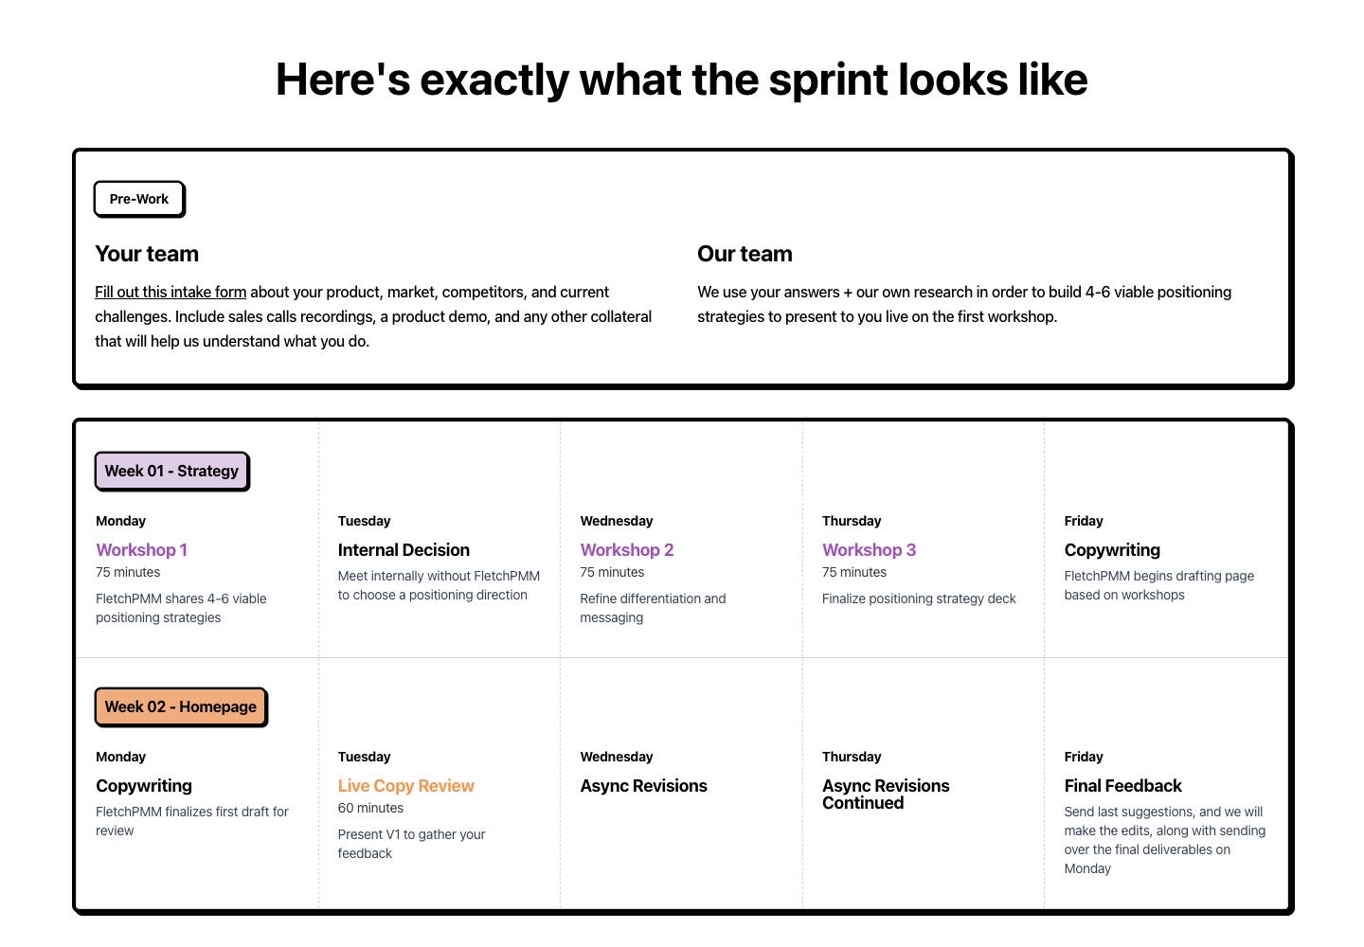Open the 'Fill out this intake form' link
Screen dimensions: 1364x947
pyautogui.click(x=170, y=292)
